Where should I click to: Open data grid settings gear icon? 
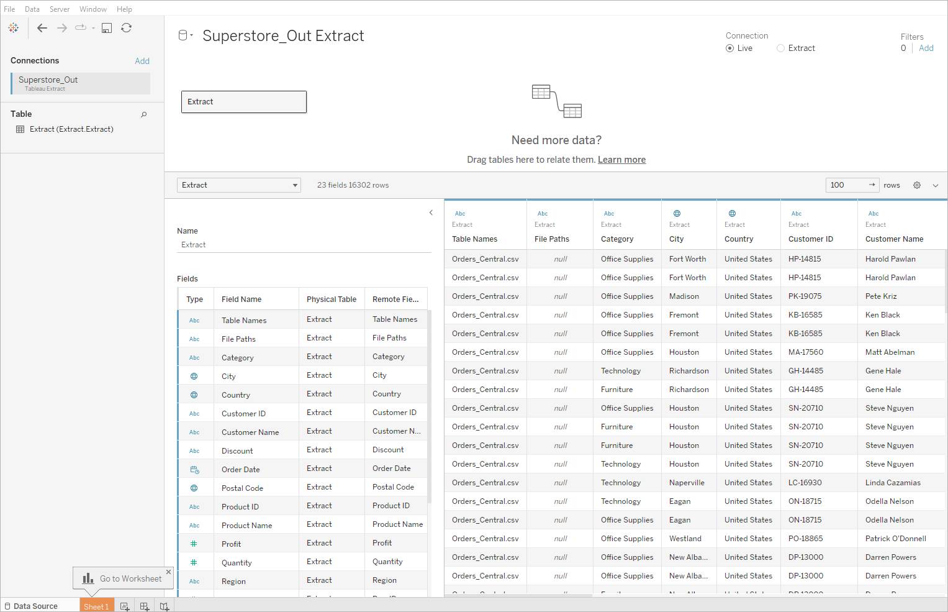click(x=917, y=185)
